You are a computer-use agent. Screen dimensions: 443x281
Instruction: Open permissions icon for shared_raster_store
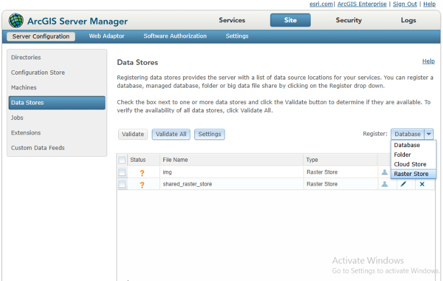(385, 184)
